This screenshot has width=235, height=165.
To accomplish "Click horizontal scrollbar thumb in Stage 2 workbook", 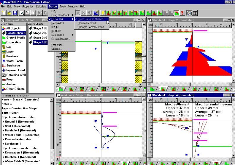I will click(190, 85).
